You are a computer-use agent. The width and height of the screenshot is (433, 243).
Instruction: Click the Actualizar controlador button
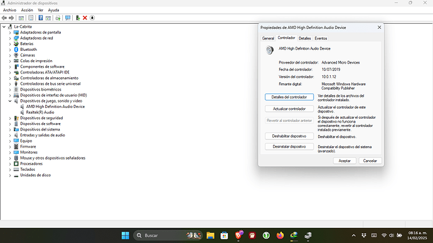point(289,109)
